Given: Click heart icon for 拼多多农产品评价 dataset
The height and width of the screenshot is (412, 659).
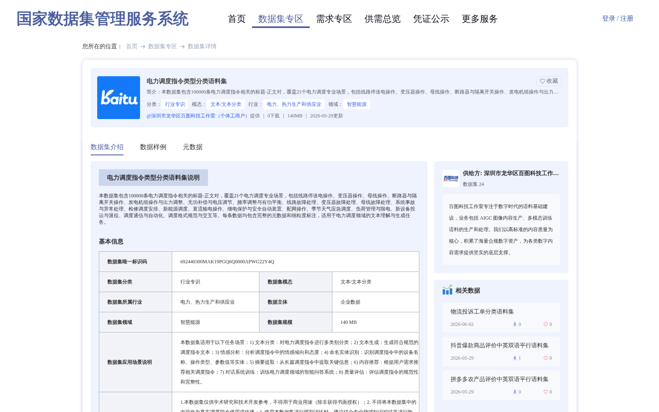Looking at the screenshot, I should click(x=545, y=392).
